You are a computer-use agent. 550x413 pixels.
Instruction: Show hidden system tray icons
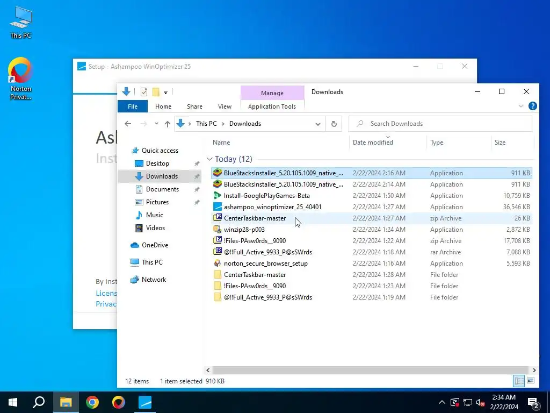(442, 402)
